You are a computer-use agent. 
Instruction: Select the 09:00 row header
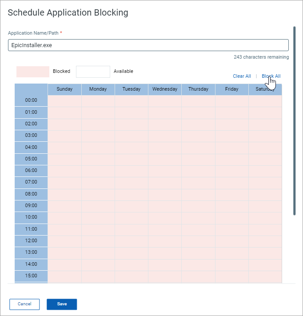coord(31,206)
